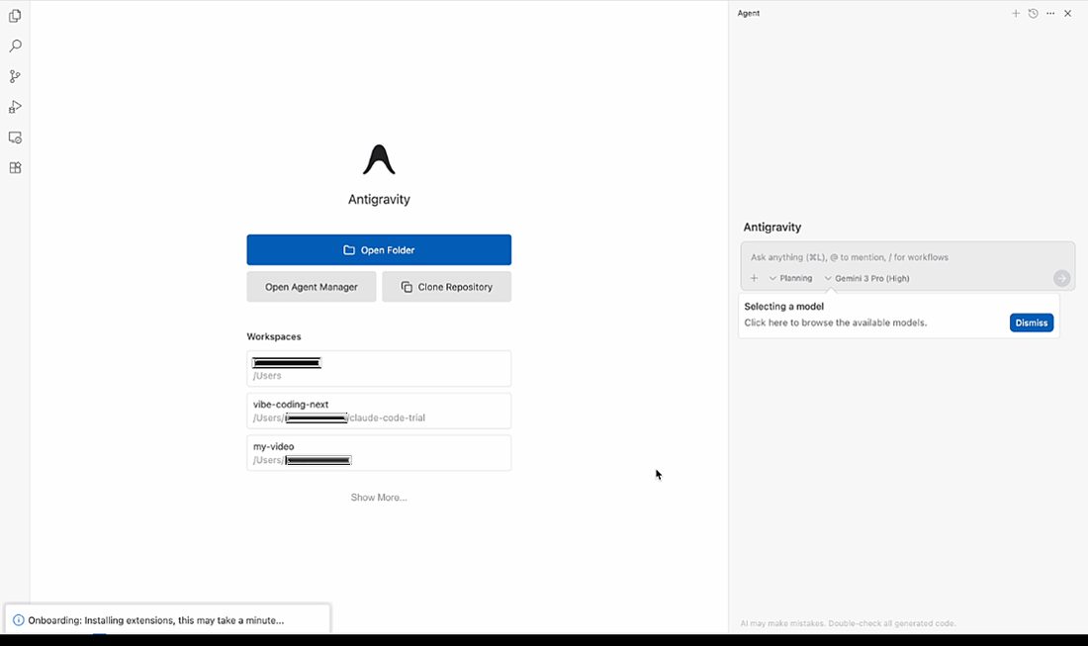1088x646 pixels.
Task: Start a new Agent conversation with plus icon
Action: (1016, 13)
